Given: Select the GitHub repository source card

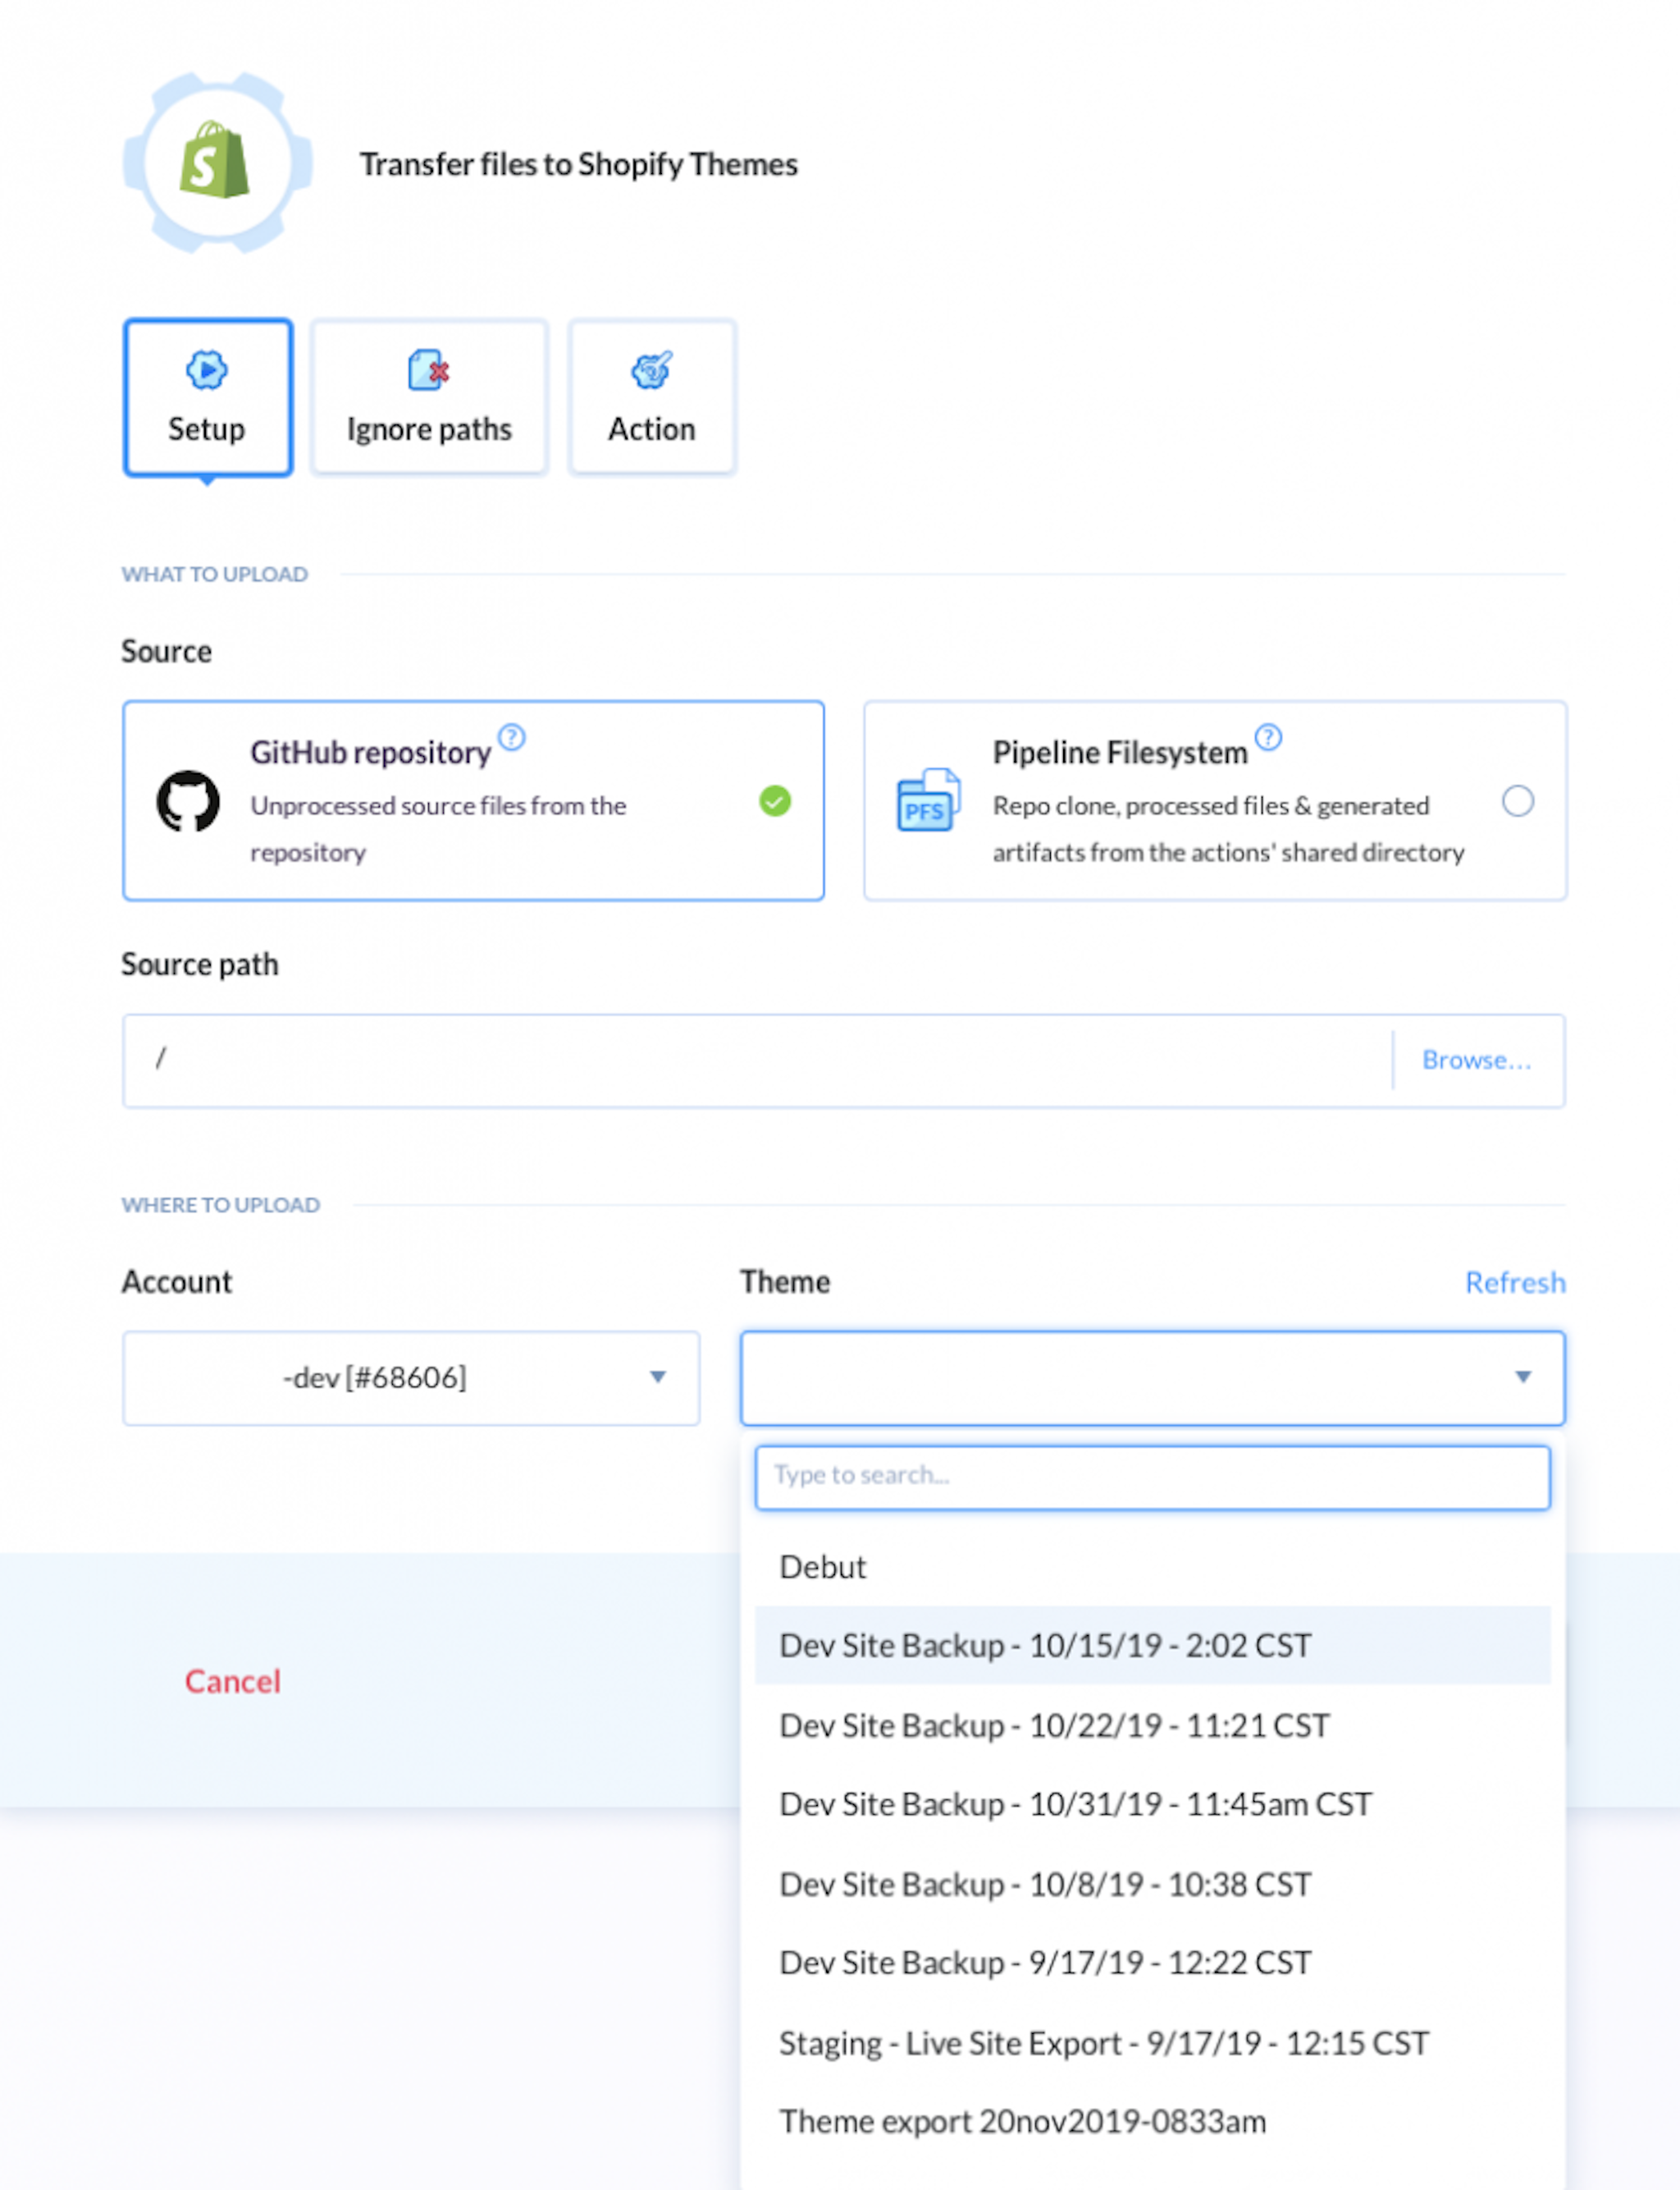Looking at the screenshot, I should click(473, 801).
